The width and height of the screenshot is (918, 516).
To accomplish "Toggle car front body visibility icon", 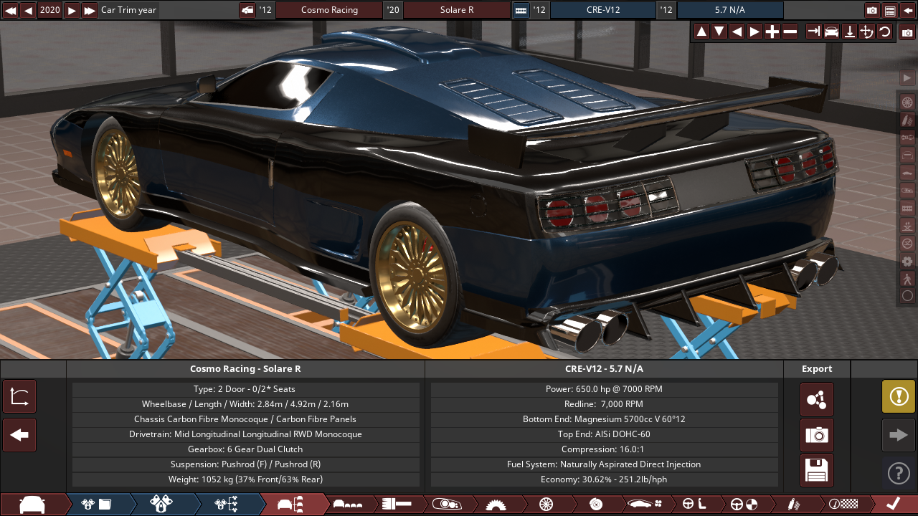I will click(907, 155).
